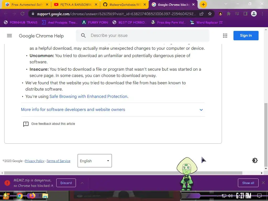268x201 pixels.
Task: Switch to MalwareDatabase GitHub tab
Action: (x=125, y=5)
